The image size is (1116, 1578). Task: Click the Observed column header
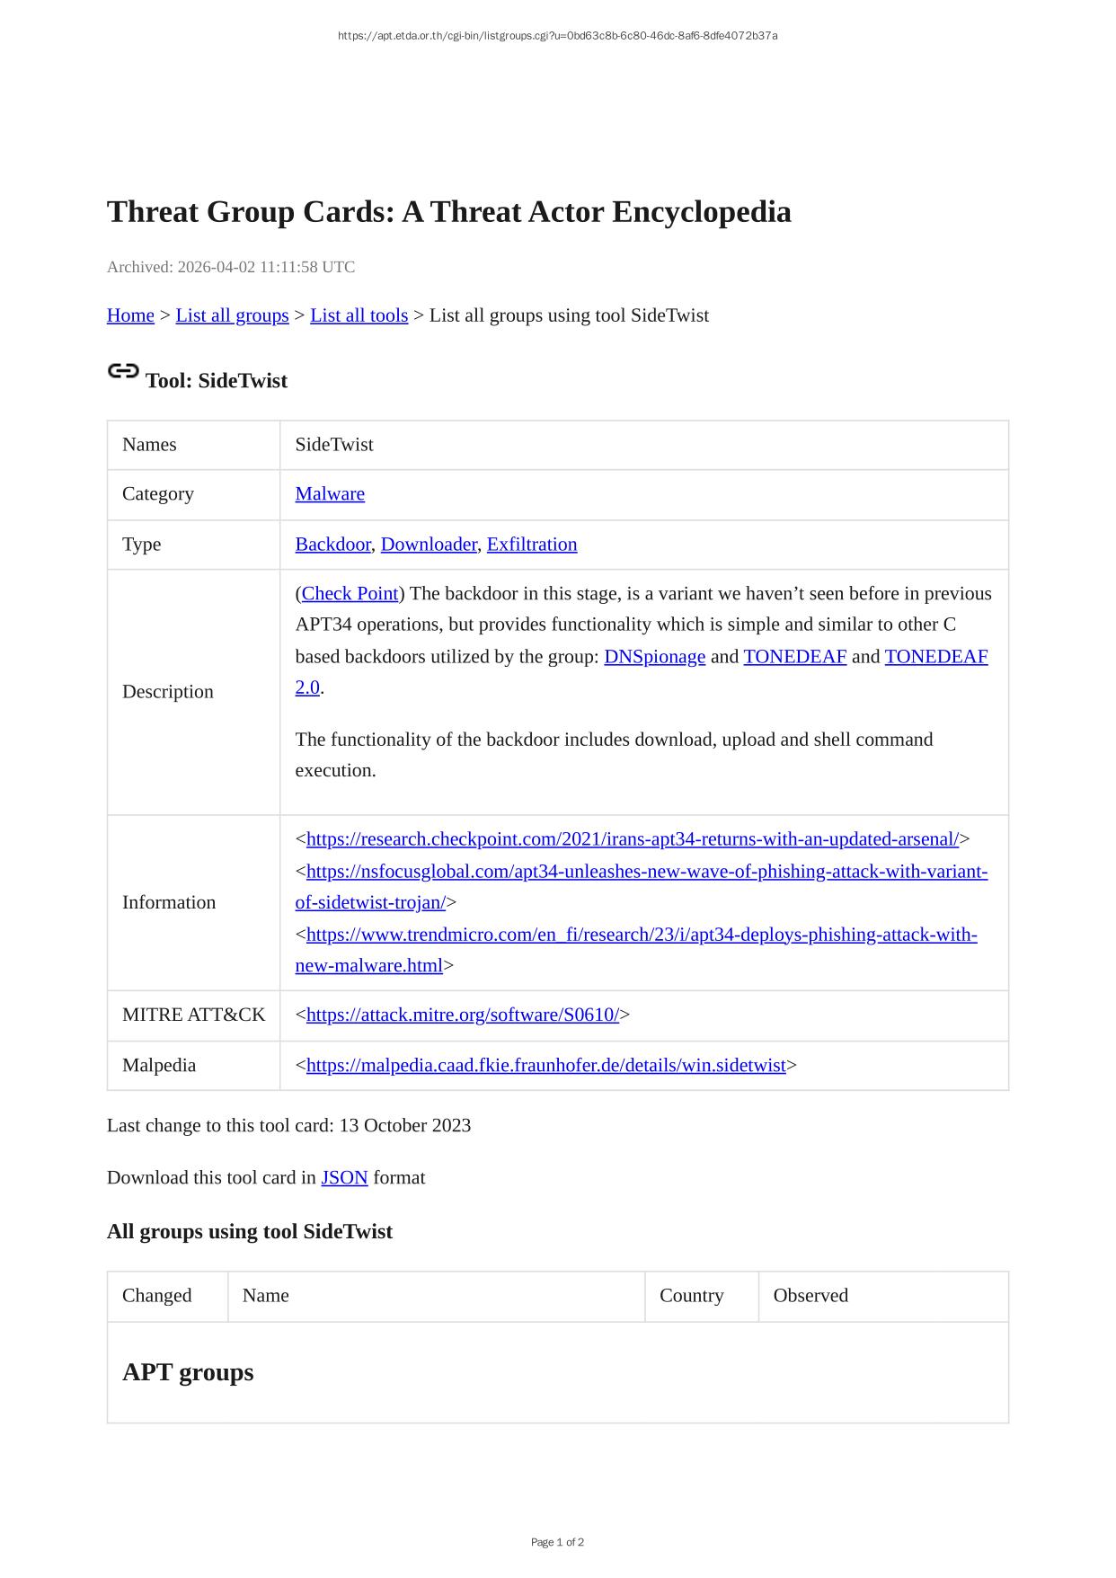810,1296
